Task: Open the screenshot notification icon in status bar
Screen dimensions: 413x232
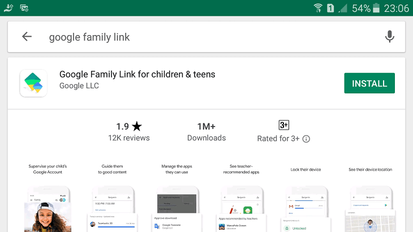Action: (24, 8)
